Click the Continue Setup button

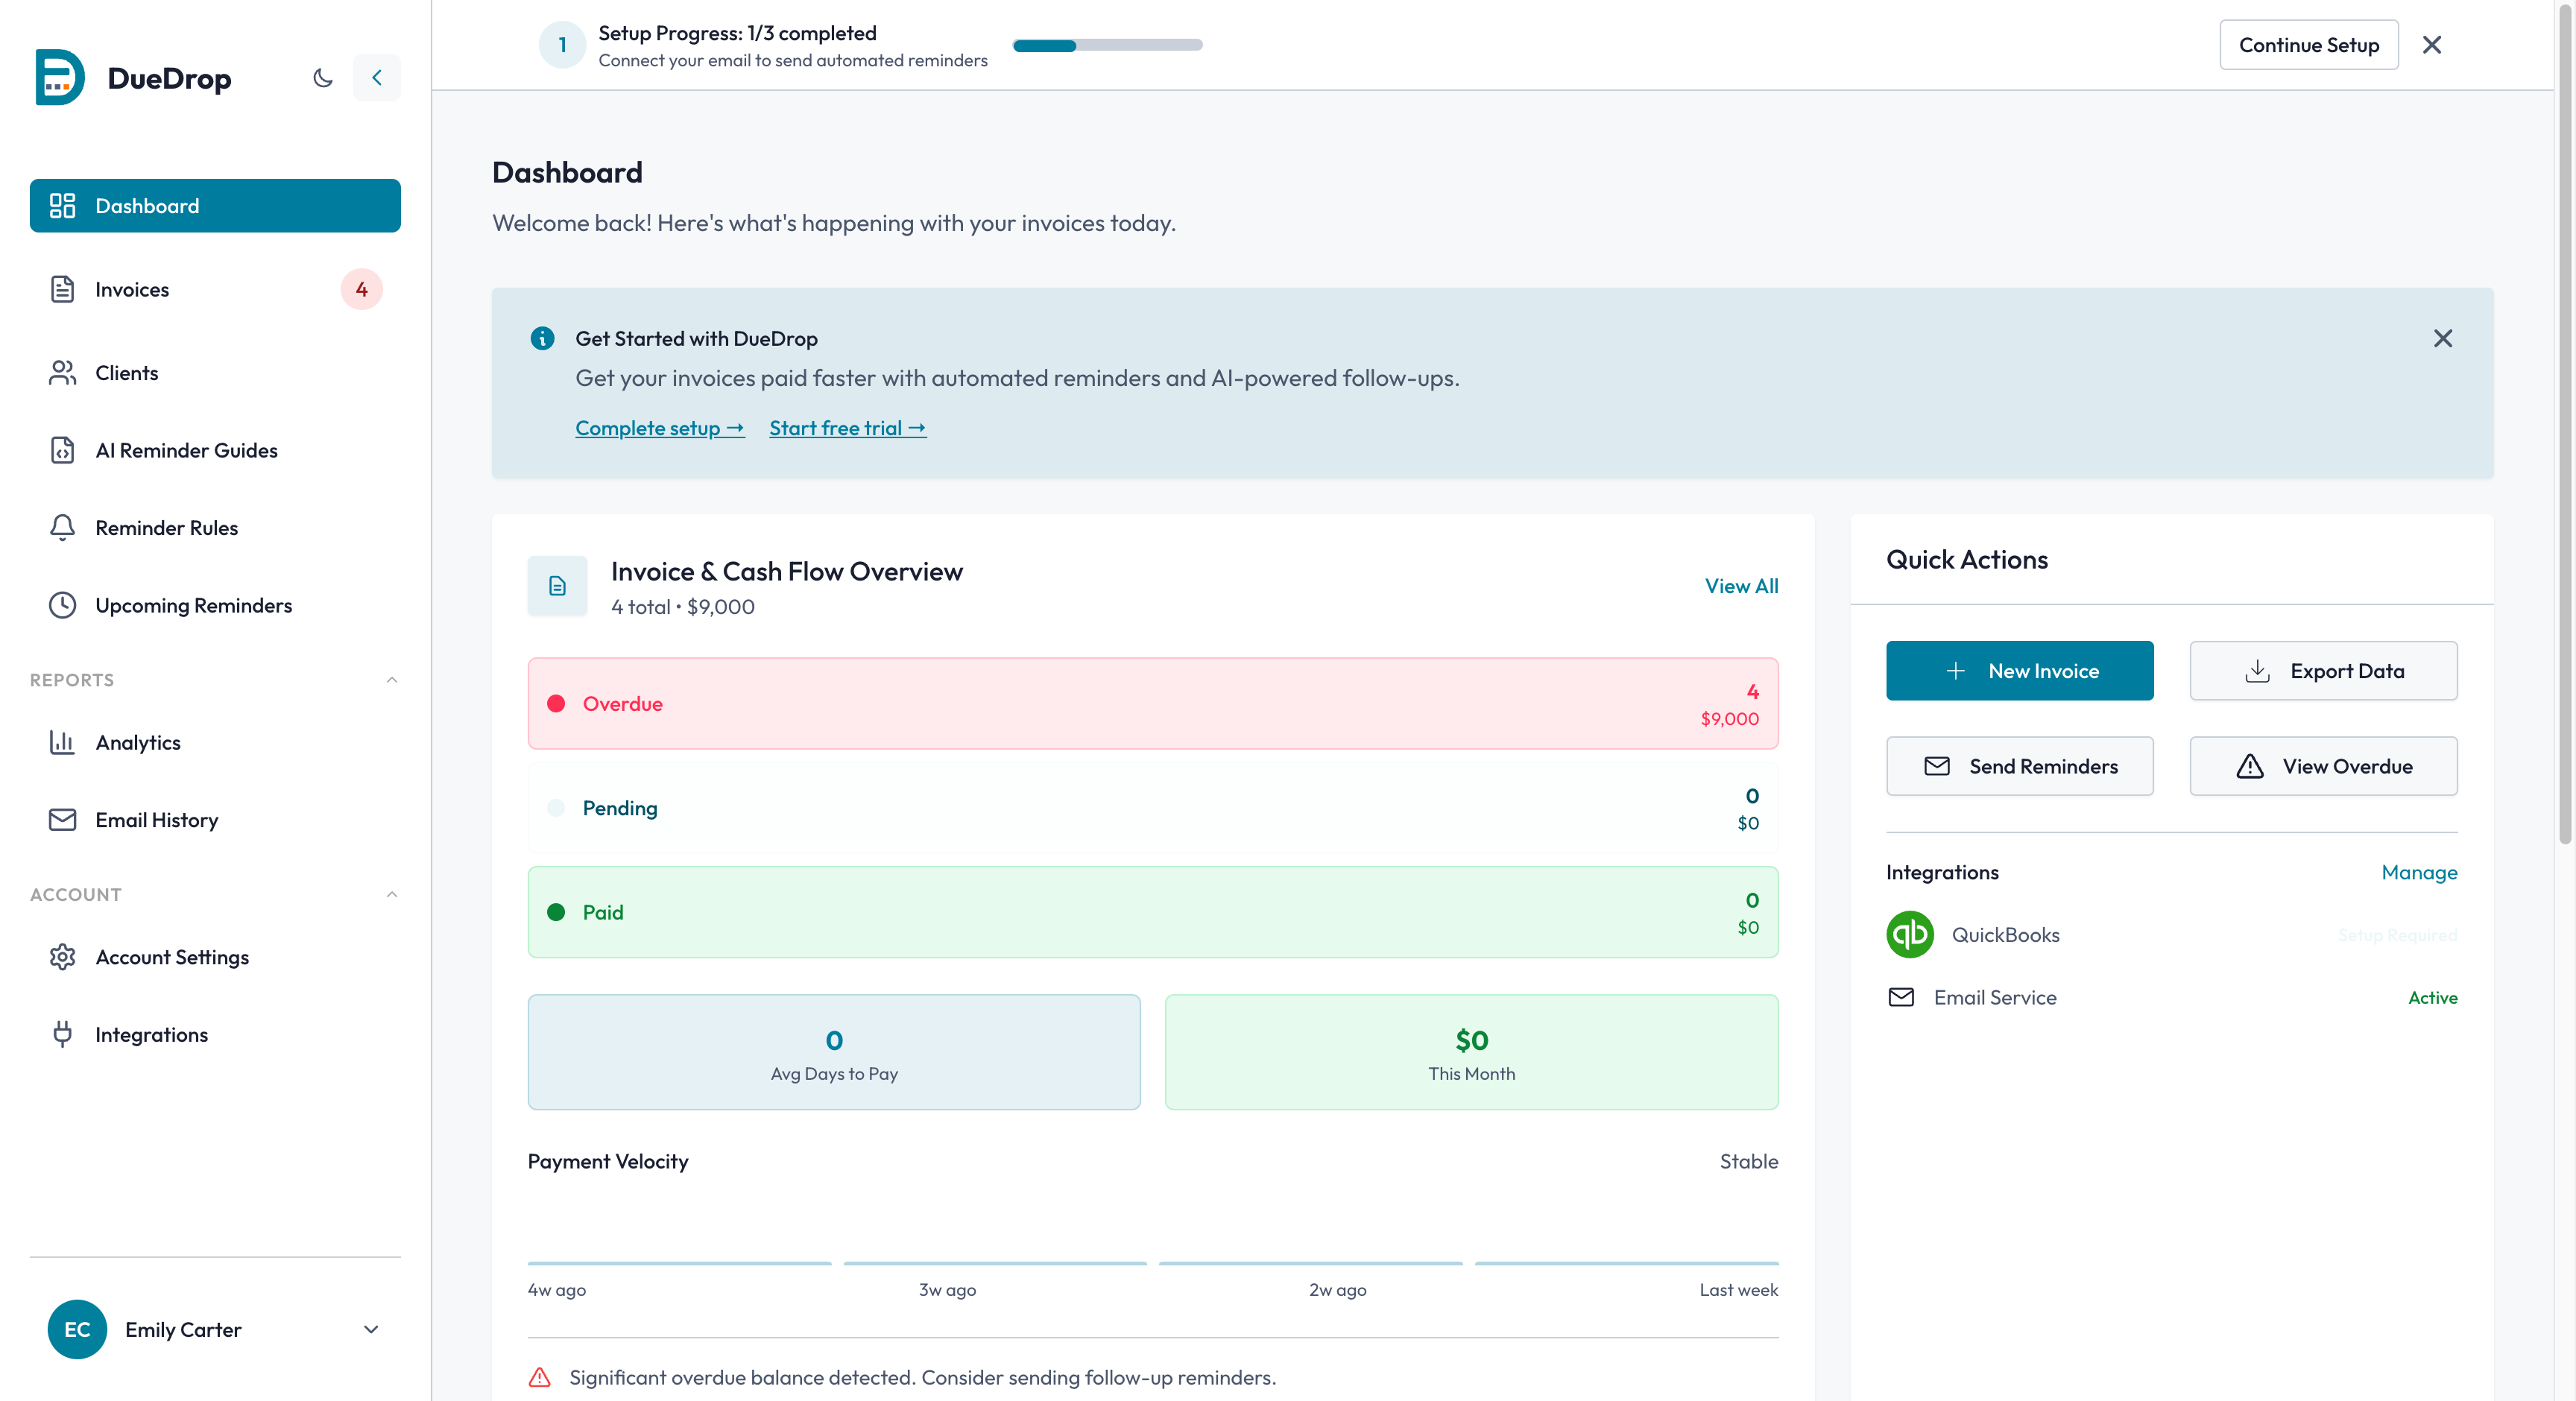[x=2309, y=45]
